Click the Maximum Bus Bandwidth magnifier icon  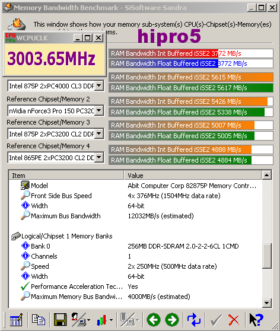[x=25, y=215]
